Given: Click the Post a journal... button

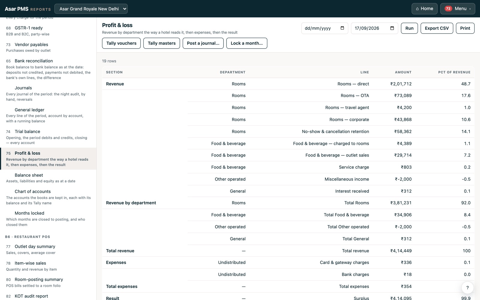Looking at the screenshot, I should point(203,43).
